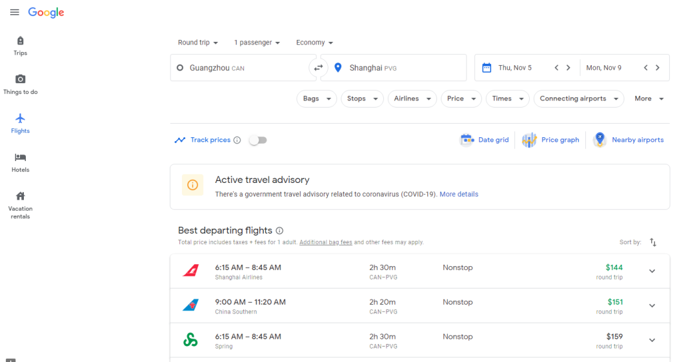Open the Price filter

point(461,99)
